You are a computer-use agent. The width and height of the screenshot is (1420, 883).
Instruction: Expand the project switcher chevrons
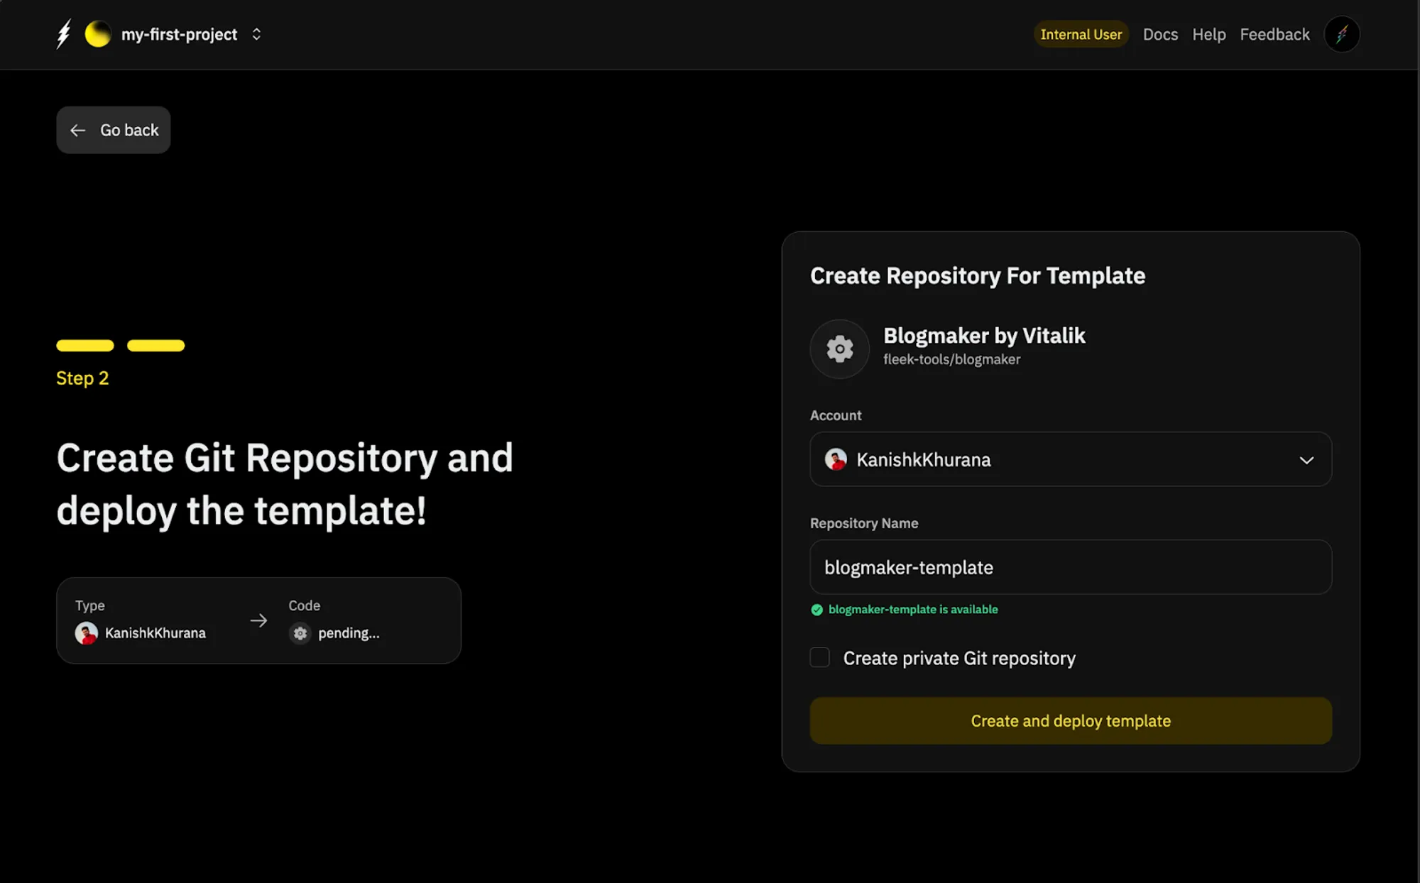click(256, 34)
